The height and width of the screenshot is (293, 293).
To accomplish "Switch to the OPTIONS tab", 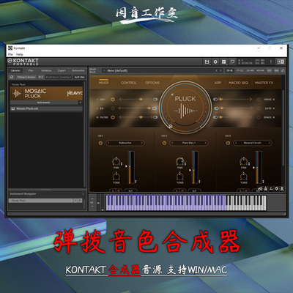I will point(152,83).
